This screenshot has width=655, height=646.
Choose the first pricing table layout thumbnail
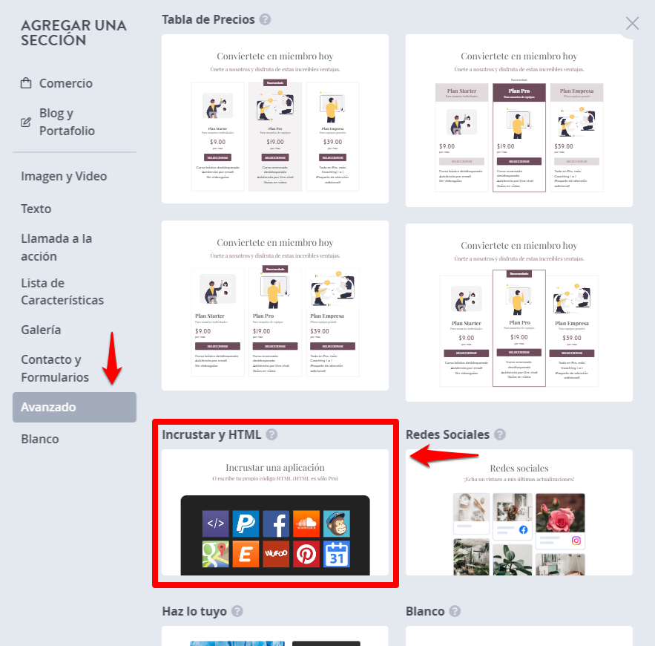coord(275,119)
